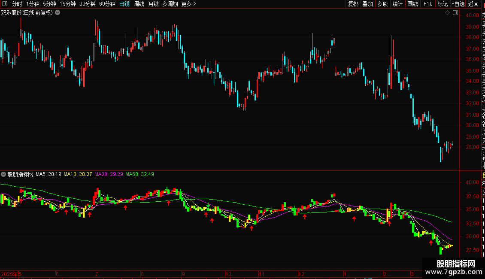Open dropdown next to 双乐股份 chart title
The height and width of the screenshot is (279, 485).
tap(58, 13)
